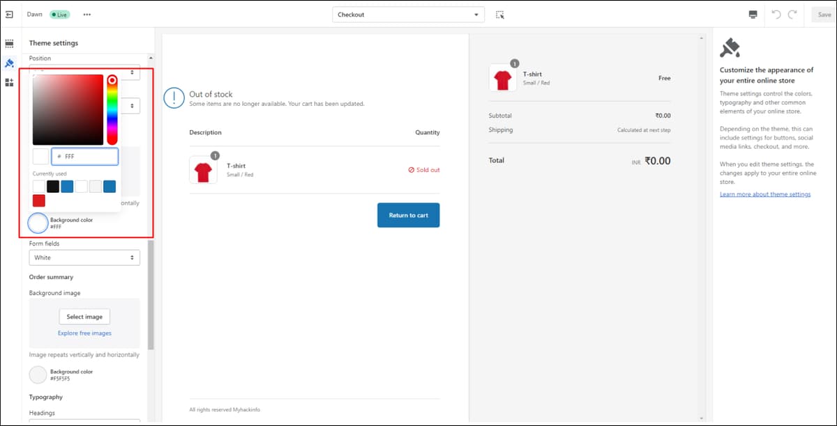Click the Redo arrow icon

tap(792, 15)
